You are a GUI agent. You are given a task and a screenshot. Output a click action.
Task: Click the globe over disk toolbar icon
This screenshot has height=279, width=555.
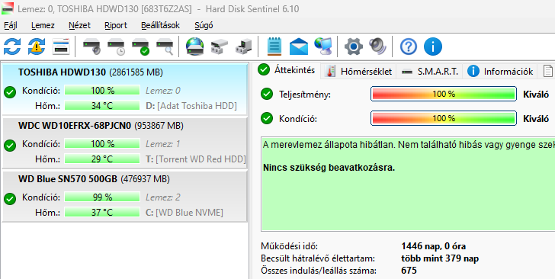pos(195,46)
